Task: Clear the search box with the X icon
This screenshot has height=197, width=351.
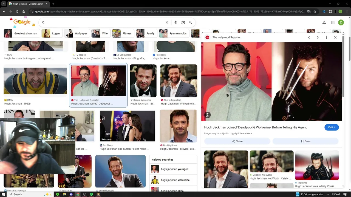Action: click(167, 22)
